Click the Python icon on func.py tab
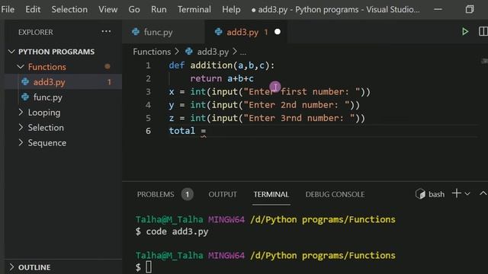Image resolution: width=488 pixels, height=274 pixels. [136, 32]
